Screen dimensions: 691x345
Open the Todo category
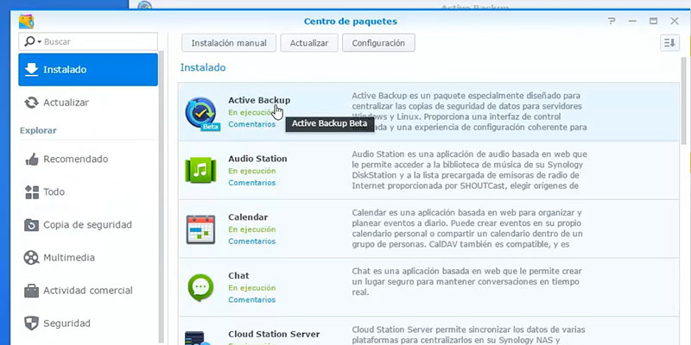coord(88,192)
